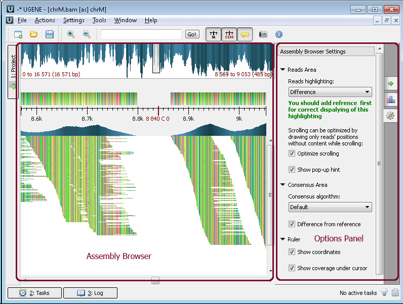The height and width of the screenshot is (304, 403).
Task: Toggle the Optimize scrolling checkbox
Action: tap(292, 154)
